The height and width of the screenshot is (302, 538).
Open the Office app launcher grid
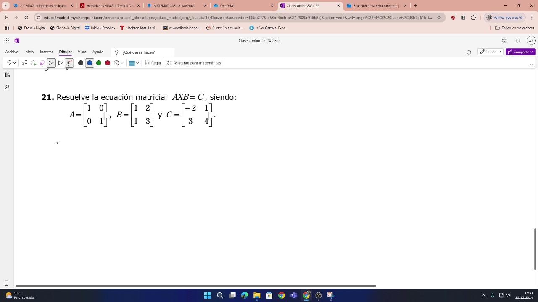tap(6, 41)
